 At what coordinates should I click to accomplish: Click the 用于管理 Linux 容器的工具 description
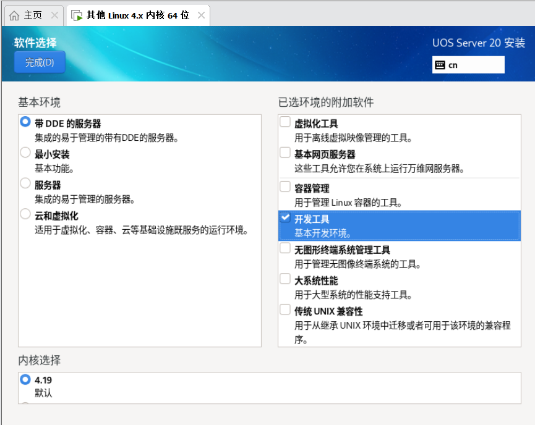(x=348, y=203)
